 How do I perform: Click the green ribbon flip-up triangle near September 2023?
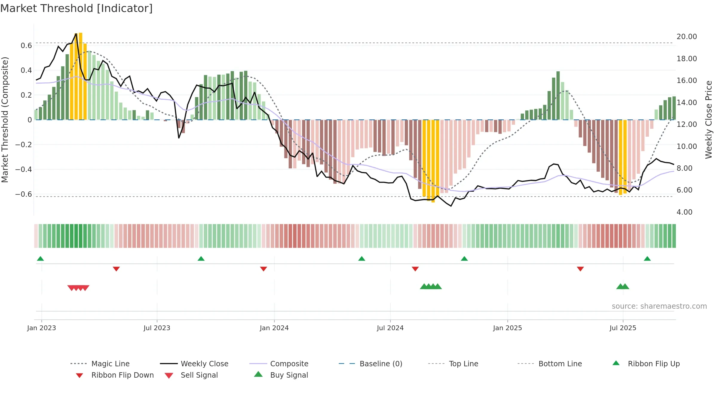point(201,259)
